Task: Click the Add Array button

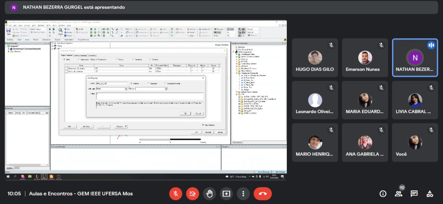Action: (x=86, y=126)
